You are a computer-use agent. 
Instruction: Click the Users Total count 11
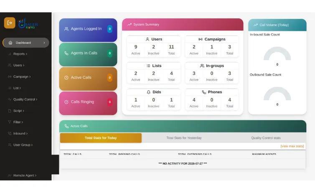coord(171,47)
